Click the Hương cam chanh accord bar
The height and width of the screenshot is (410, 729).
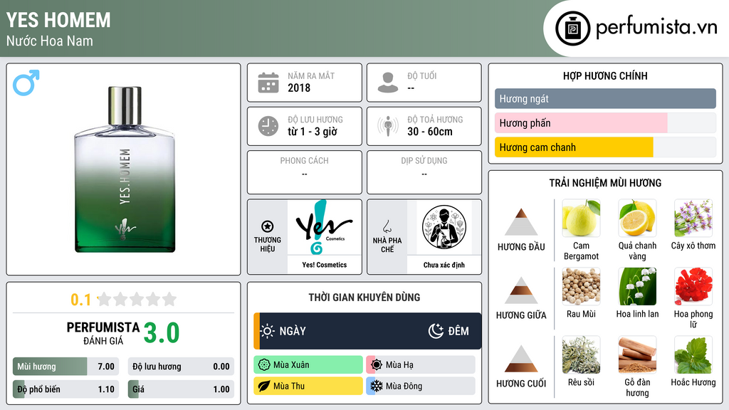point(605,147)
